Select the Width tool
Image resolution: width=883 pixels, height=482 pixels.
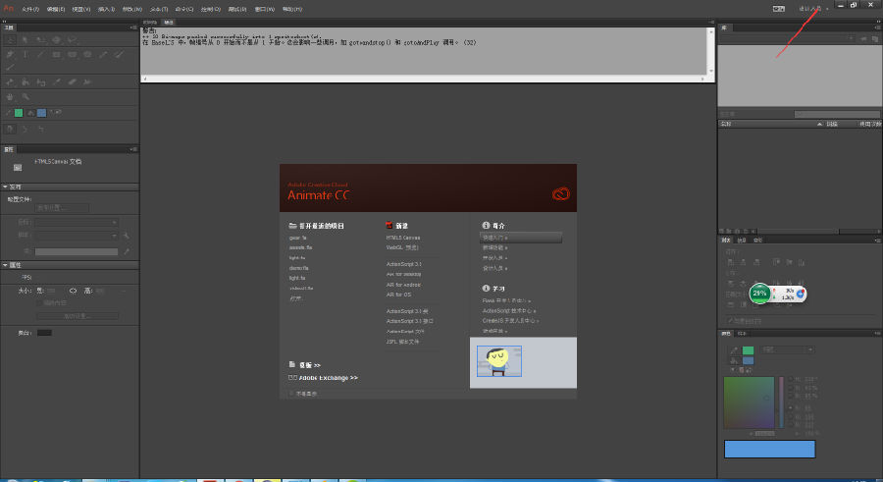tap(87, 82)
